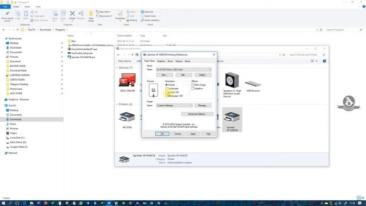This screenshot has height=206, width=366.
Task: Select the ScpToolkit_Setup.exe file
Action: click(x=82, y=53)
